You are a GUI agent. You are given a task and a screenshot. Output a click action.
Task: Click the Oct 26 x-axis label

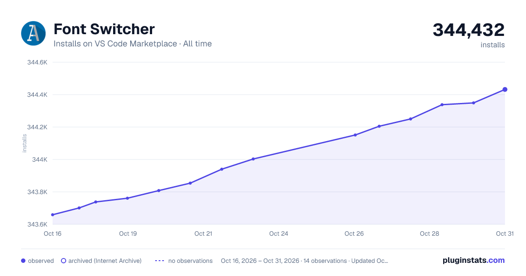[354, 234]
